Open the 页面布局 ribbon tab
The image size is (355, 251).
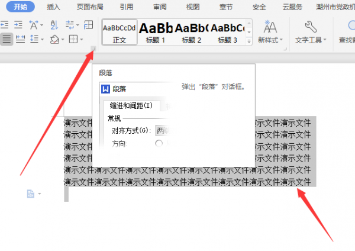(x=89, y=7)
